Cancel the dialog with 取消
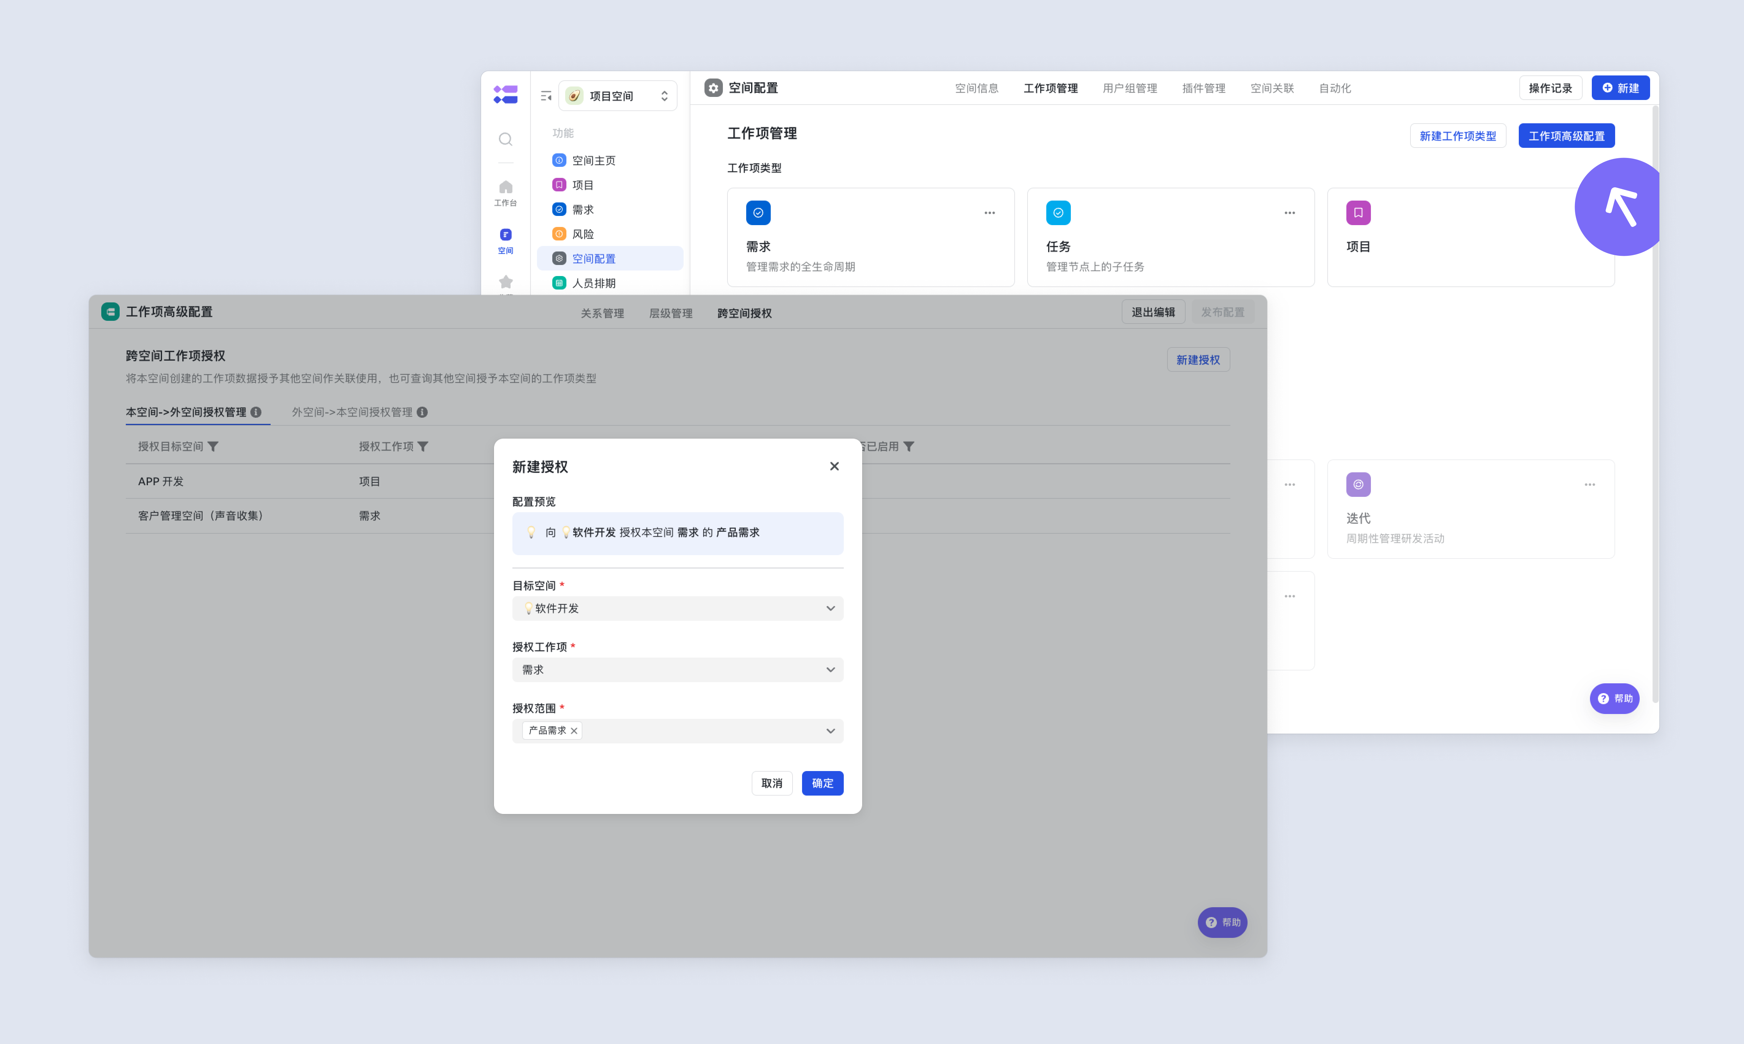 pos(771,784)
